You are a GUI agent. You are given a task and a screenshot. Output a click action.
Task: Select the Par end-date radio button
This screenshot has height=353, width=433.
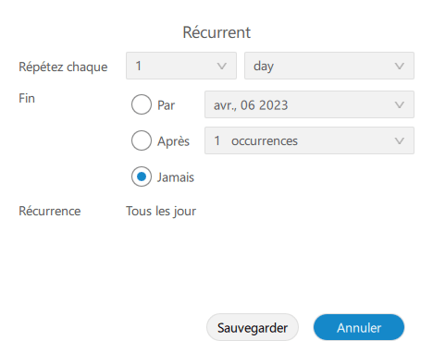(x=142, y=104)
